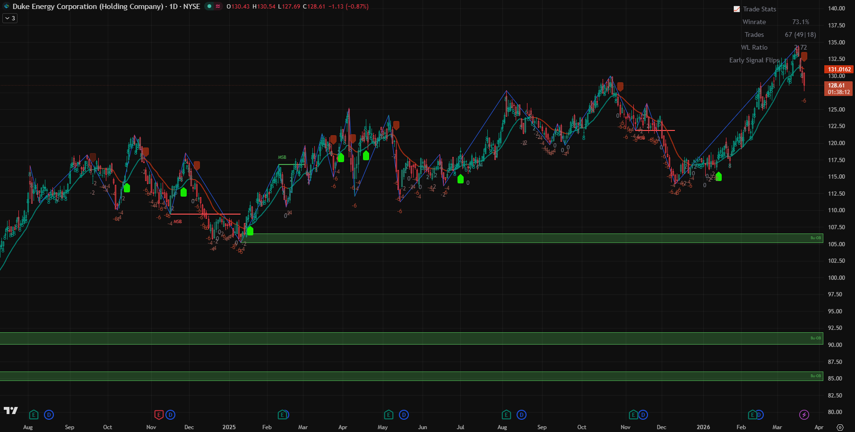Click the dividend marker near May 2025

(404, 415)
